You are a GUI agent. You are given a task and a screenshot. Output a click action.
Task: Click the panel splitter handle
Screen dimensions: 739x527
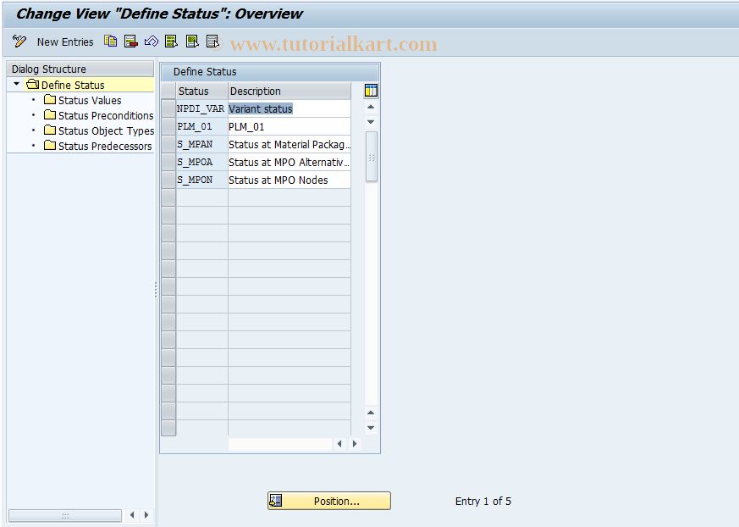tap(156, 289)
